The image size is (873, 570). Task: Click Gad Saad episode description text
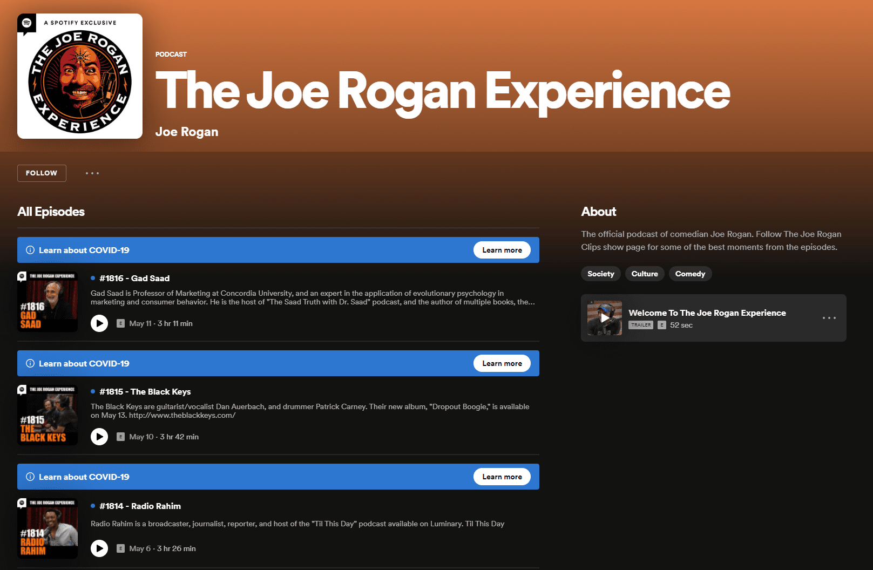tap(313, 297)
